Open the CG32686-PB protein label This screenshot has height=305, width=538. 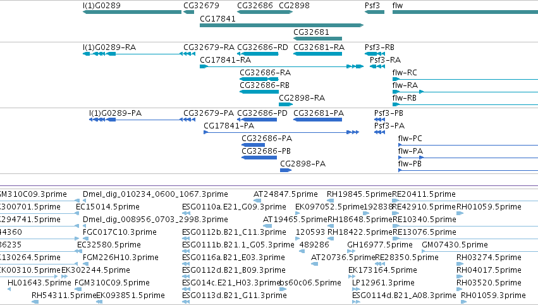[x=266, y=151]
